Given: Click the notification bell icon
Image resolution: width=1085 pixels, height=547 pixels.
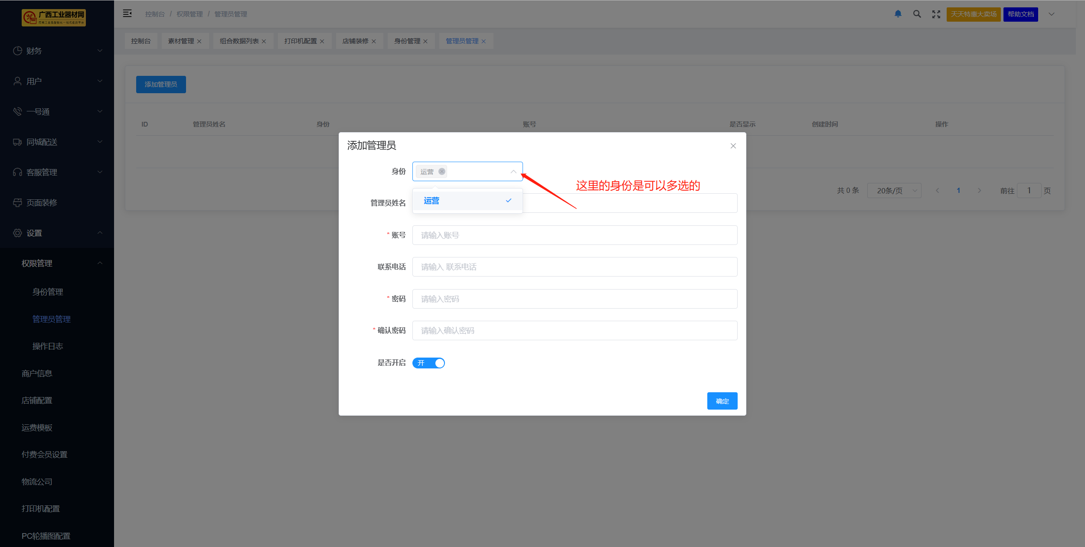Looking at the screenshot, I should coord(898,14).
